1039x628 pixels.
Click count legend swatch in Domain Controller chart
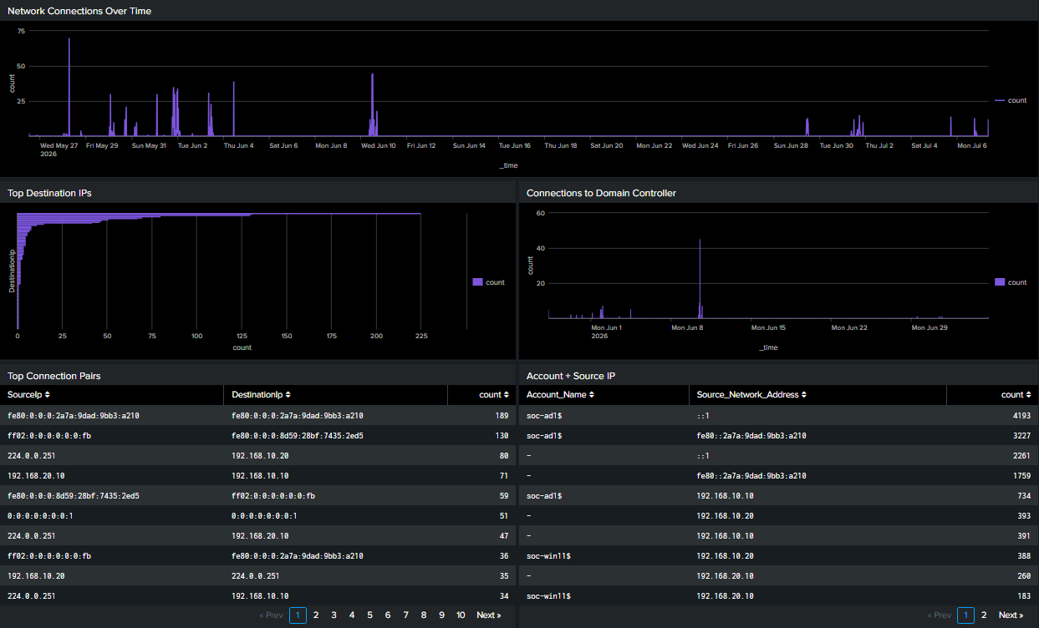1000,282
